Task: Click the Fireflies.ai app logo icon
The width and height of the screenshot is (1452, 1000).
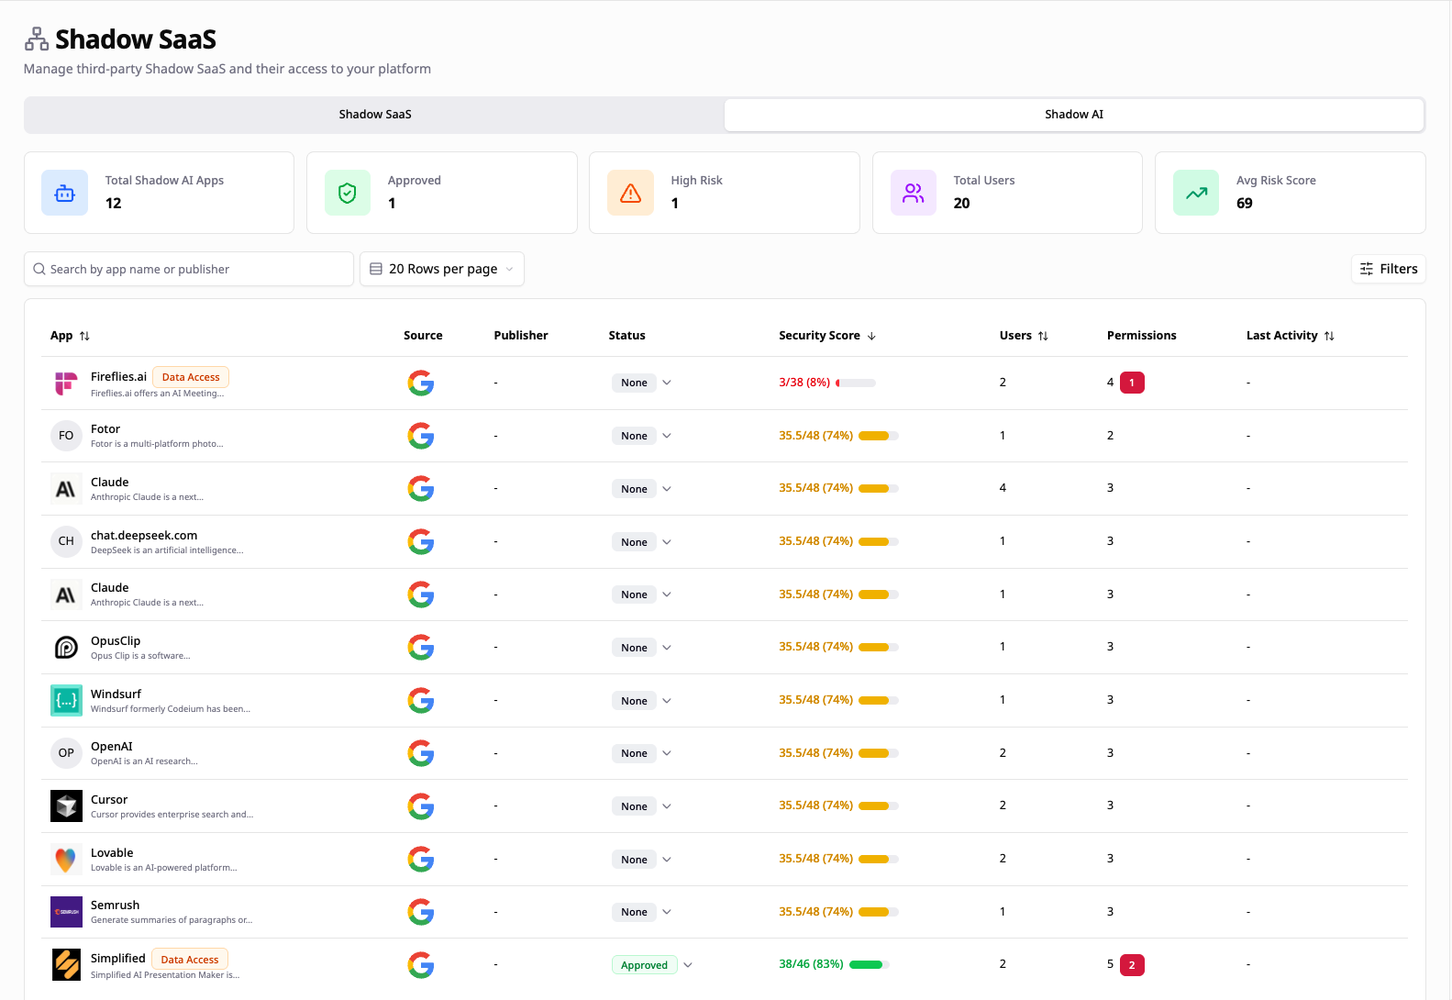Action: pyautogui.click(x=66, y=383)
